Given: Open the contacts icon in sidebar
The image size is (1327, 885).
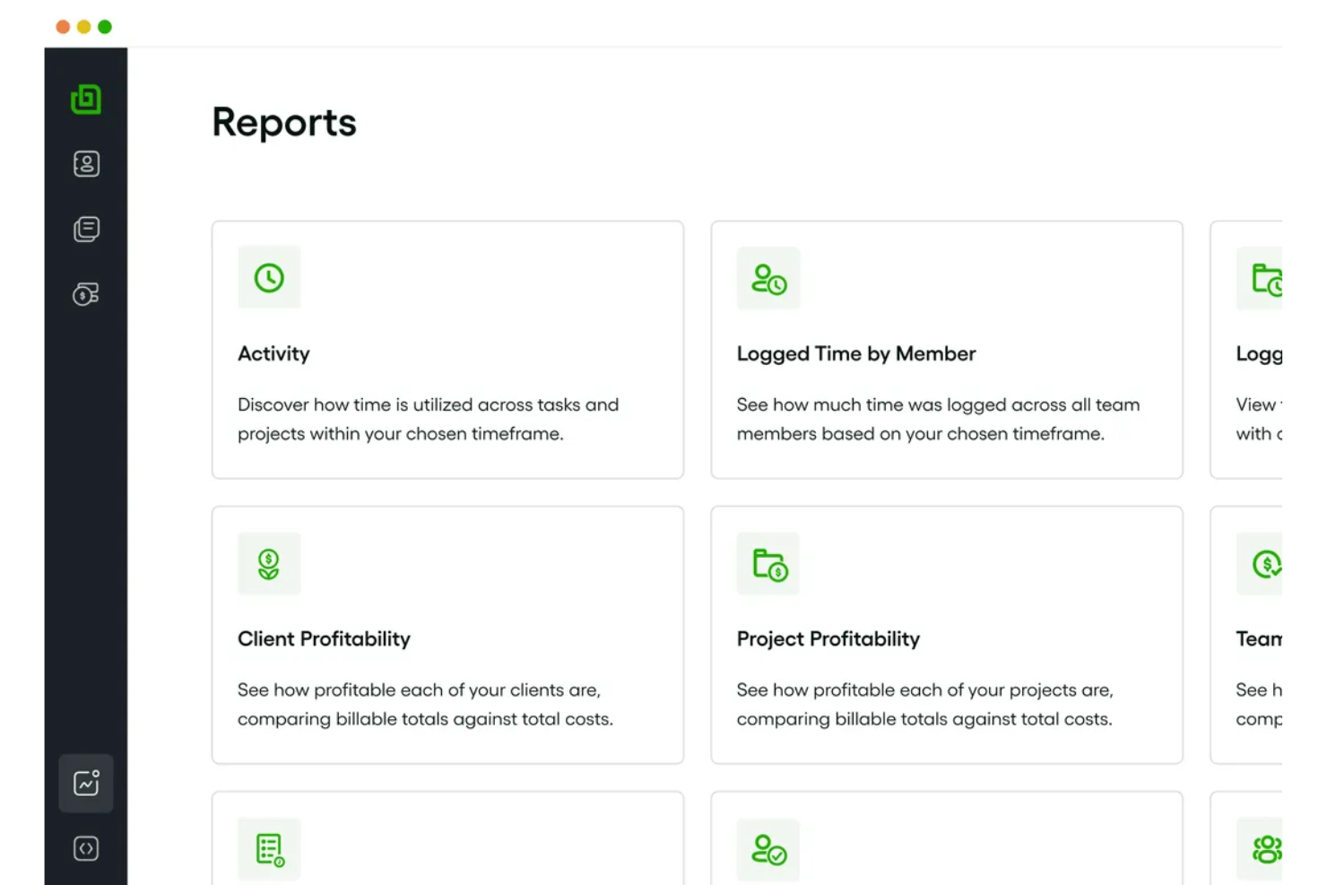Looking at the screenshot, I should [x=86, y=164].
